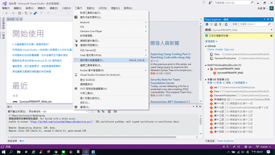Click Team Explorer Manage Connections plug icon
This screenshot has width=275, height=155.
[x=220, y=24]
